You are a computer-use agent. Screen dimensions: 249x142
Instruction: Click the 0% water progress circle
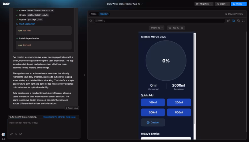coord(166,61)
